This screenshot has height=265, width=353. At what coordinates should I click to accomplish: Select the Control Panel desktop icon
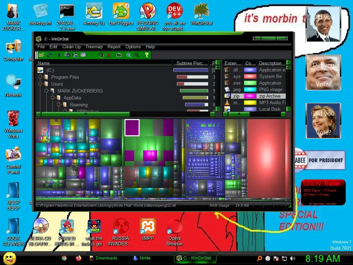(x=13, y=160)
